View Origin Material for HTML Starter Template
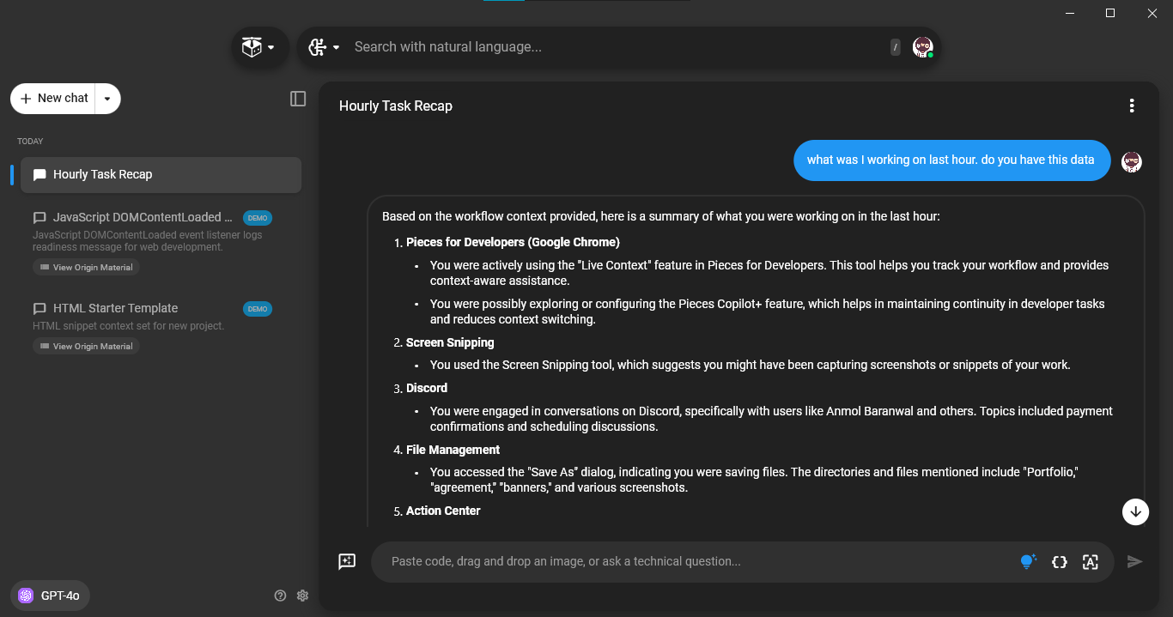 click(86, 346)
